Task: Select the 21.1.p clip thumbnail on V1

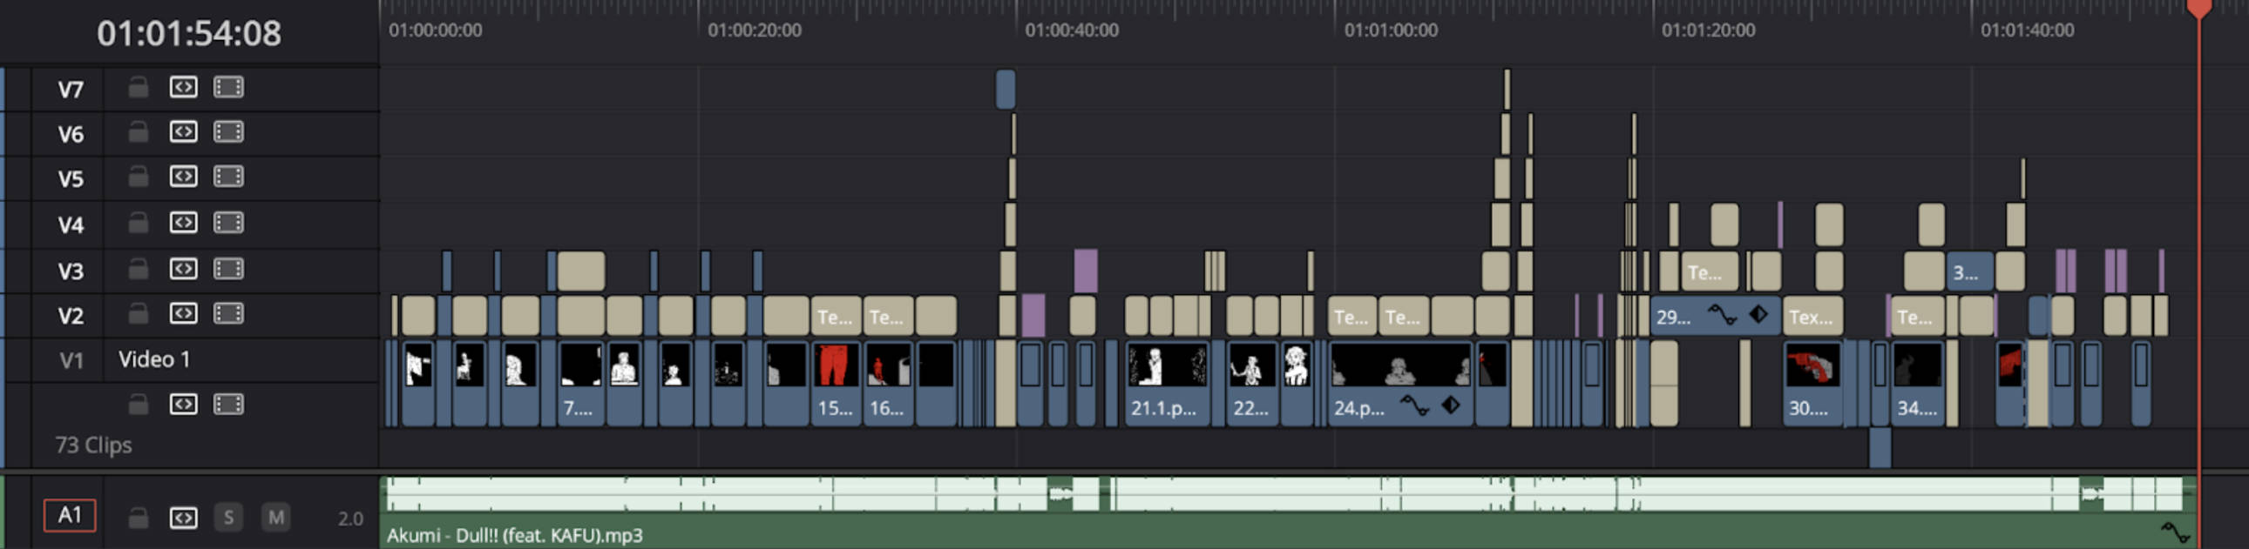Action: point(1168,366)
